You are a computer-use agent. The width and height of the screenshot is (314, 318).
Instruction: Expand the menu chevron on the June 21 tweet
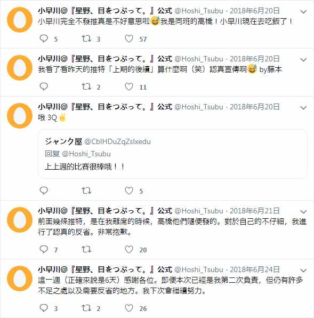point(303,212)
